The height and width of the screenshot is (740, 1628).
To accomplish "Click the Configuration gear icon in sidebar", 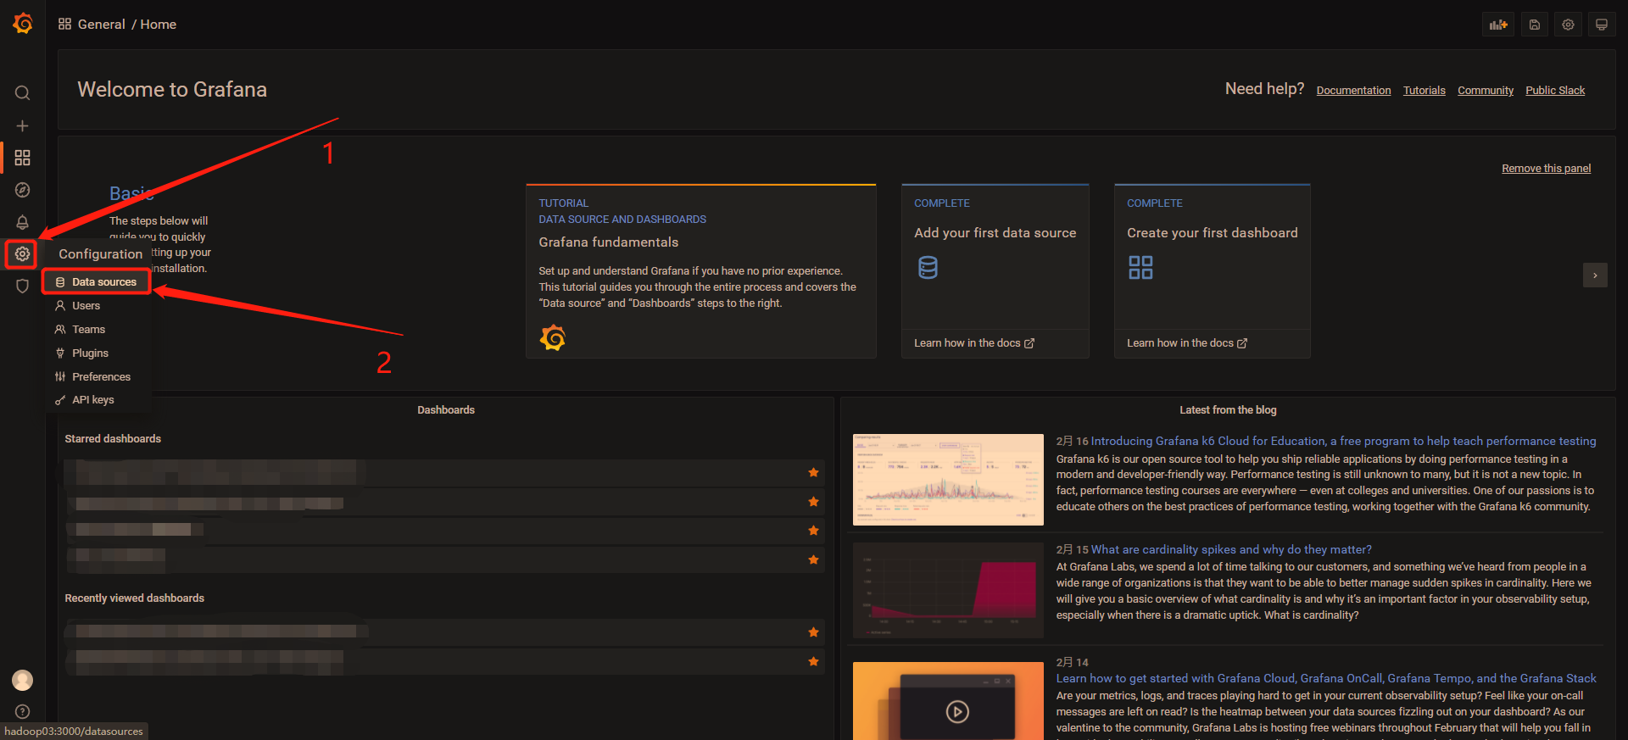I will [22, 253].
